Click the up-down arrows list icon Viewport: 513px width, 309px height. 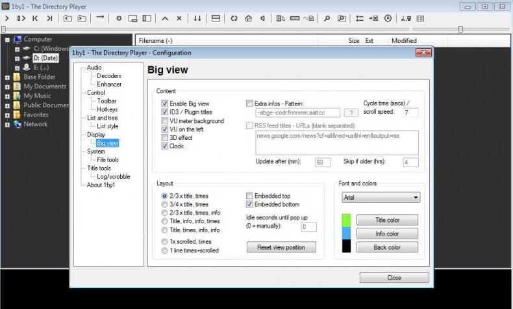(360, 18)
